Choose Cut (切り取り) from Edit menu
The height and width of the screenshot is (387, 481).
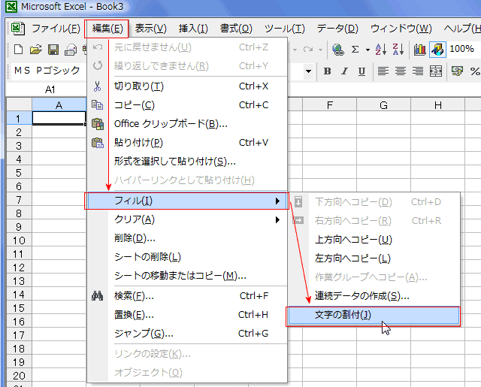(x=187, y=86)
